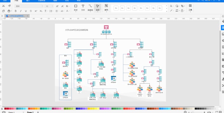This screenshot has height=113, width=224.
Task: Toggle Strikethrough formatting
Action: [x=31, y=11]
